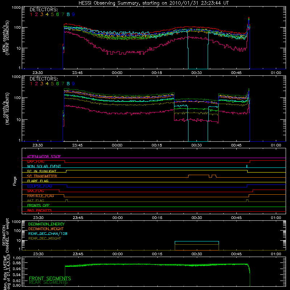Click the DECIMATION_WEIGHT legend entry
This screenshot has width=290, height=290.
coord(46,229)
